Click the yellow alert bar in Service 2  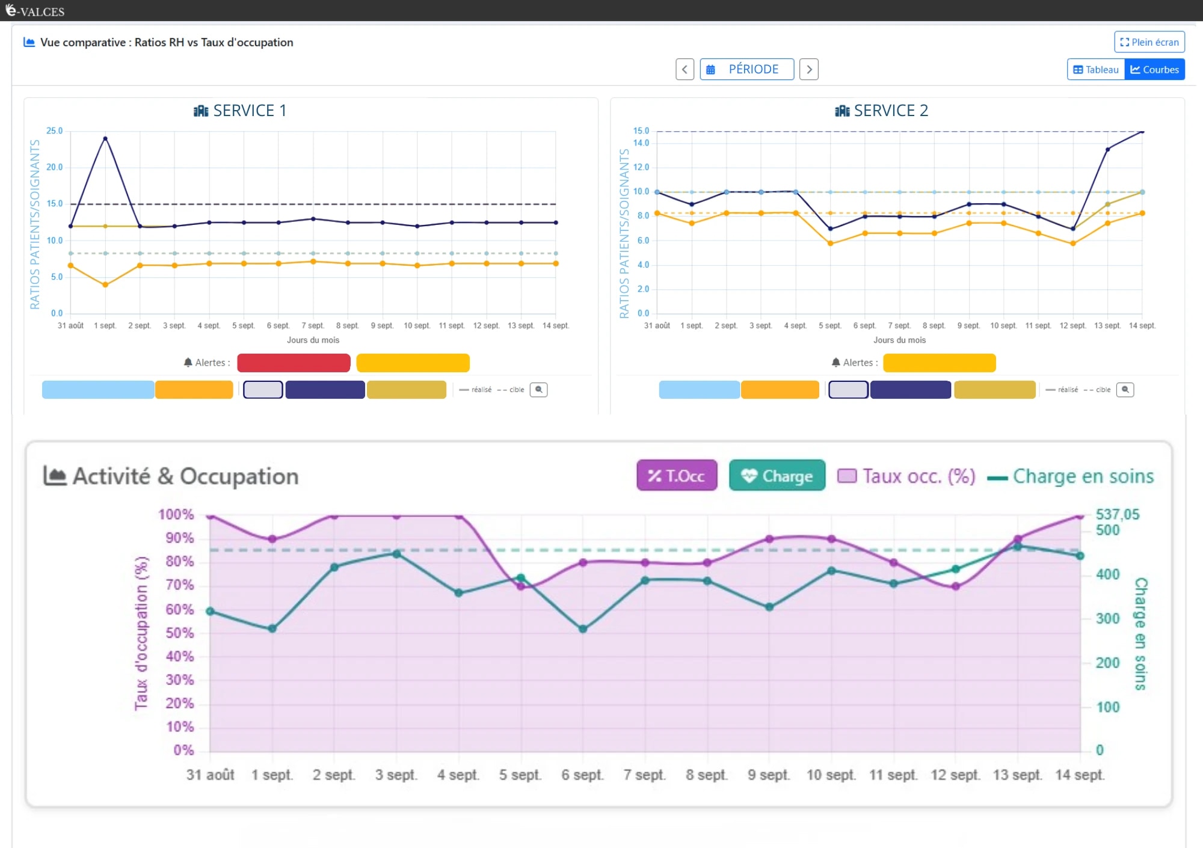pos(939,363)
